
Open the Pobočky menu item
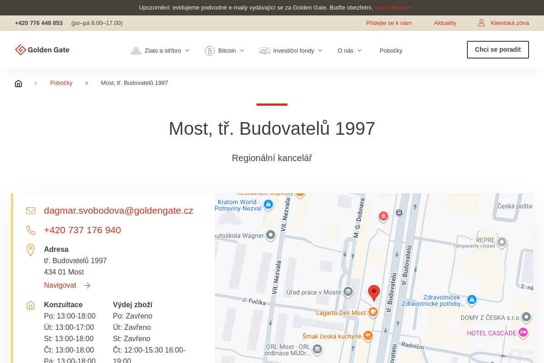click(x=391, y=50)
